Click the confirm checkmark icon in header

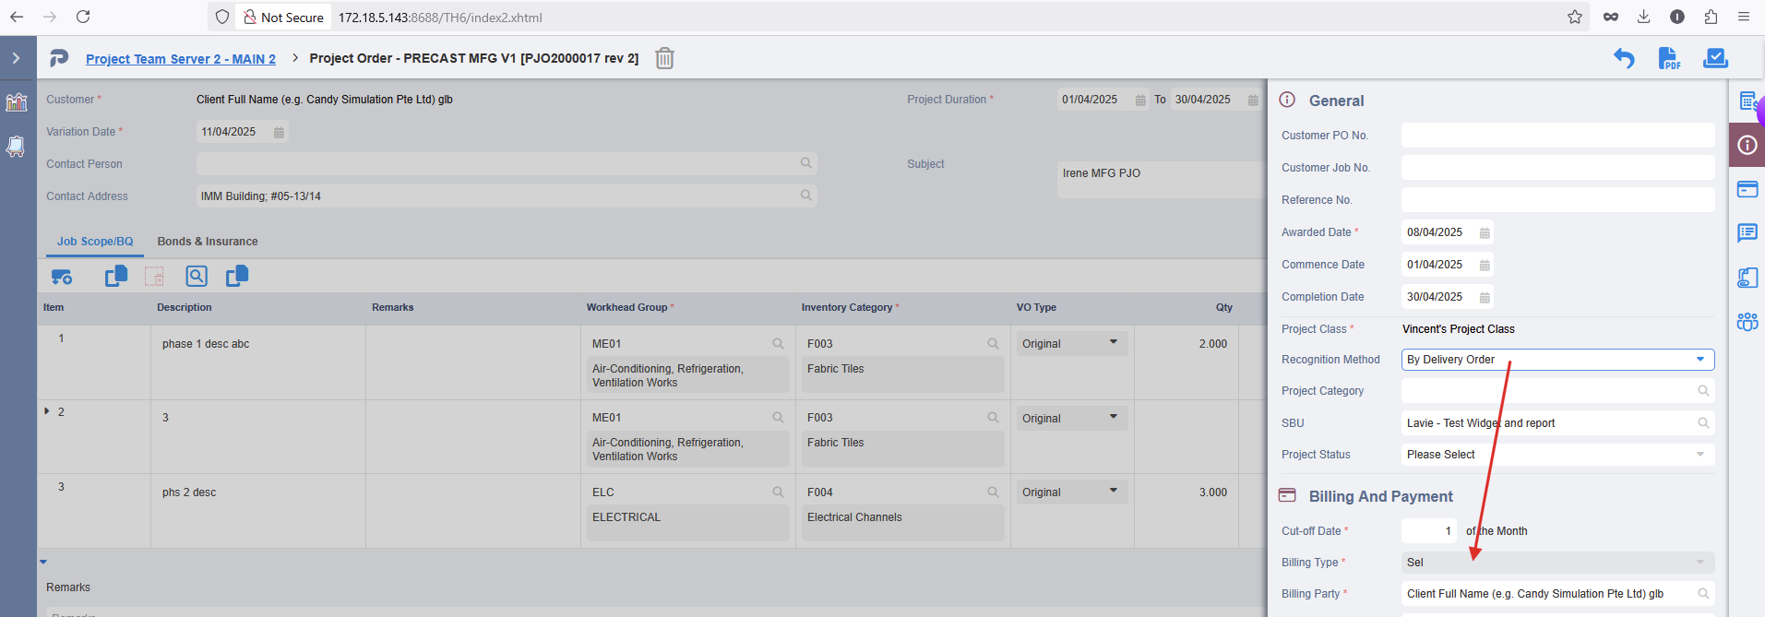pyautogui.click(x=1715, y=58)
